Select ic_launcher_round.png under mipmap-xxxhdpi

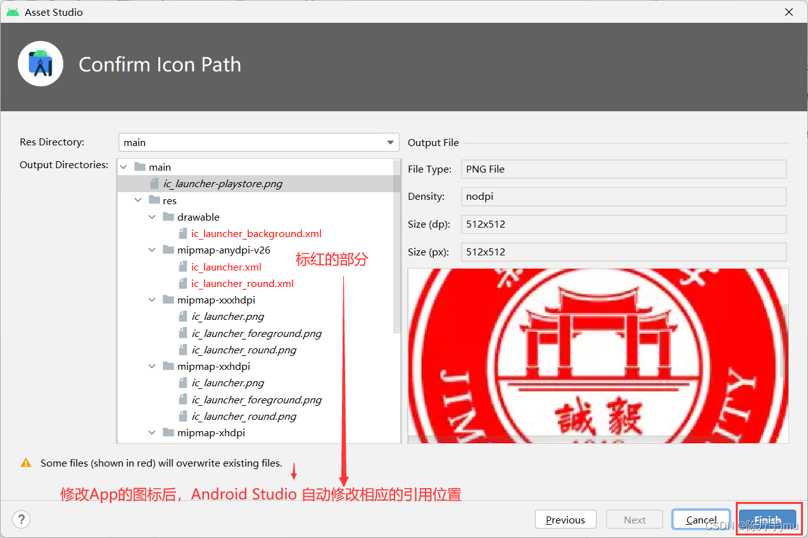pyautogui.click(x=244, y=350)
